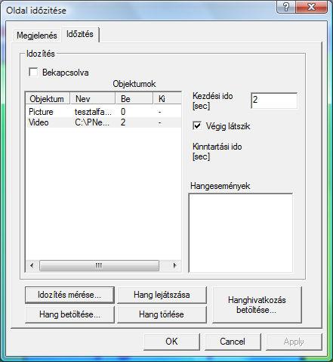Open Hanghivatkozás betöltése dialog
This screenshot has width=333, height=362.
click(x=257, y=305)
